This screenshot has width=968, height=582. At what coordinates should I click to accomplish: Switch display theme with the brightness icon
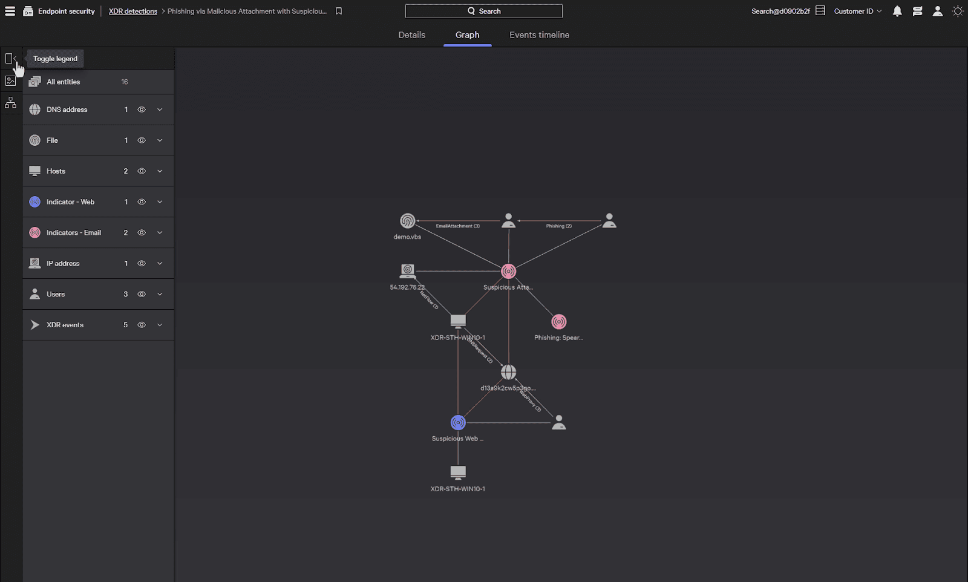[x=957, y=11]
